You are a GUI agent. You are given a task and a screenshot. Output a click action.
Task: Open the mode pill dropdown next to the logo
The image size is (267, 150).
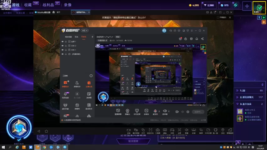click(x=85, y=30)
